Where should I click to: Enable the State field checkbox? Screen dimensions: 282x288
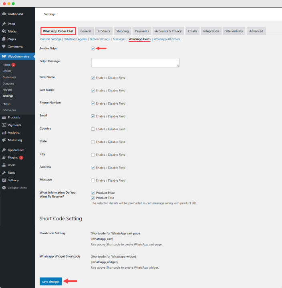pyautogui.click(x=93, y=142)
